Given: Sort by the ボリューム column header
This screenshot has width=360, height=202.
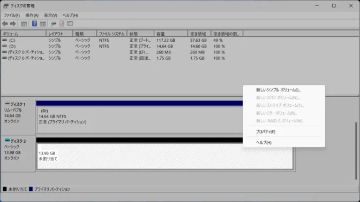Looking at the screenshot, I should click(x=24, y=34).
